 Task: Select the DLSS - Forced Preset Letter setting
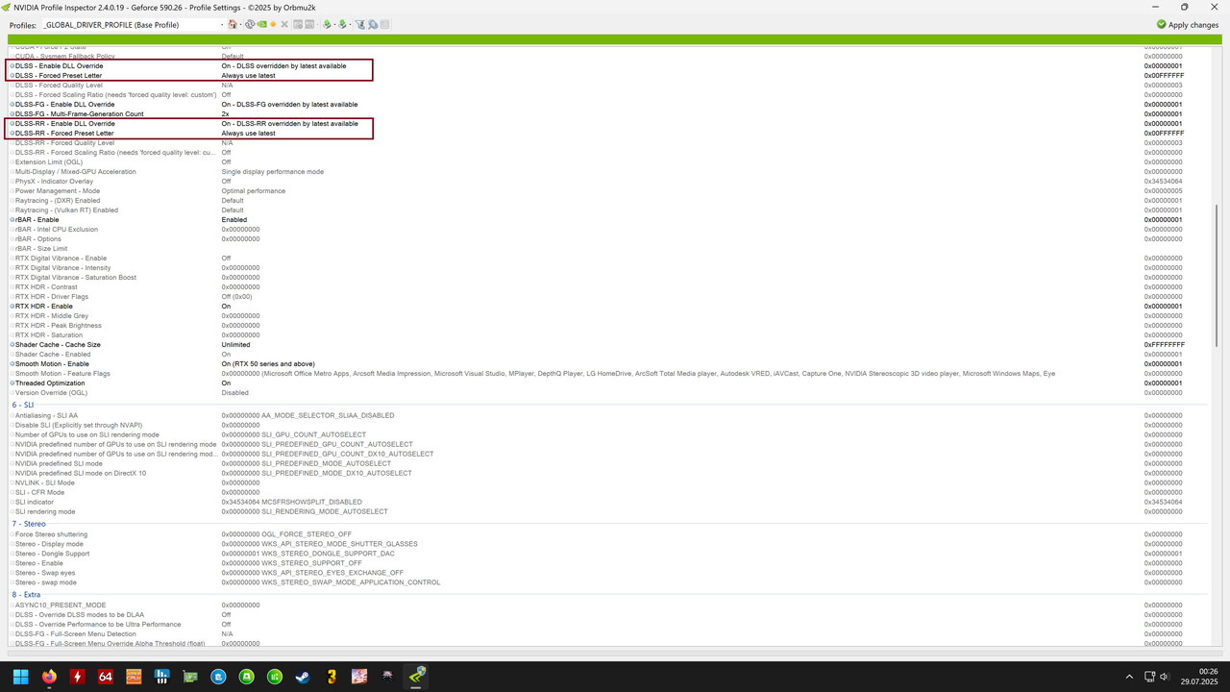tap(59, 76)
